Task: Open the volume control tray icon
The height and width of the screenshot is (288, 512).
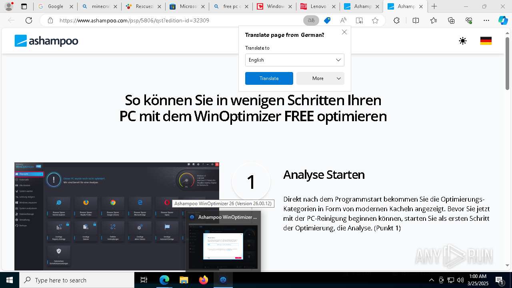Action: 460,280
